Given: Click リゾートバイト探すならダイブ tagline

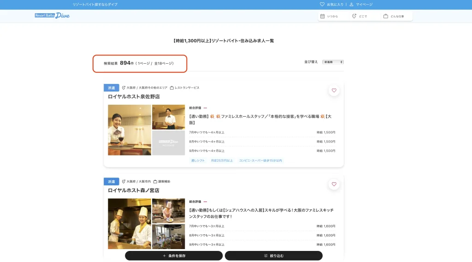Looking at the screenshot, I should pyautogui.click(x=95, y=5).
